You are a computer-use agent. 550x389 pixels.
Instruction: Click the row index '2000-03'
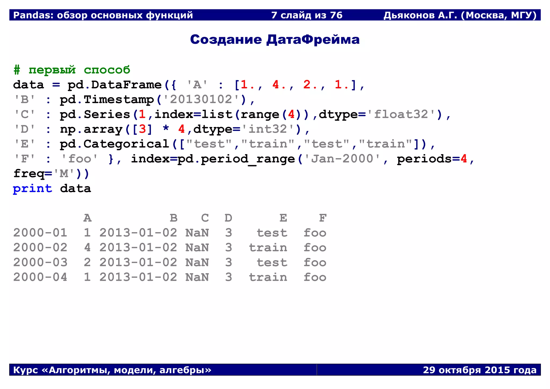pyautogui.click(x=40, y=262)
